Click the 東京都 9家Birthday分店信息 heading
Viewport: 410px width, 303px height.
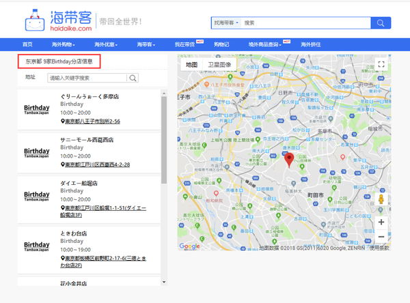point(59,61)
